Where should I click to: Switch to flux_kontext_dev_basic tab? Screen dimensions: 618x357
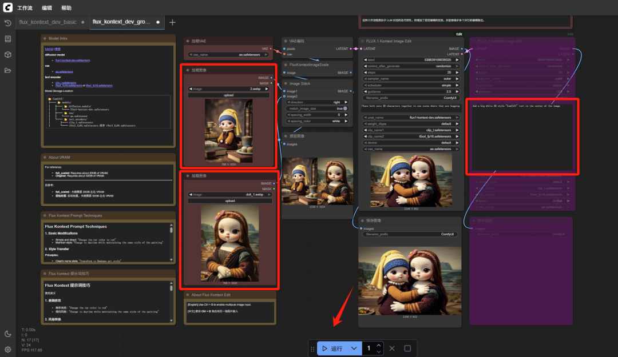click(47, 22)
